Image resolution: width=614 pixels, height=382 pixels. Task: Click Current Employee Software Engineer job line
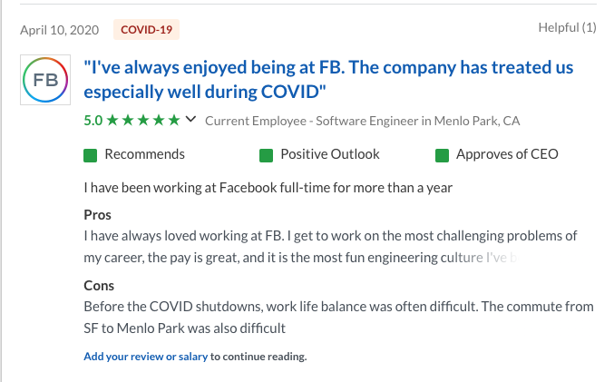[x=363, y=121]
